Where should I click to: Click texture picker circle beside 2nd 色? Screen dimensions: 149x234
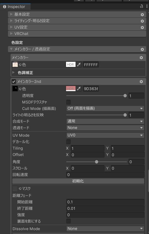[20, 89]
